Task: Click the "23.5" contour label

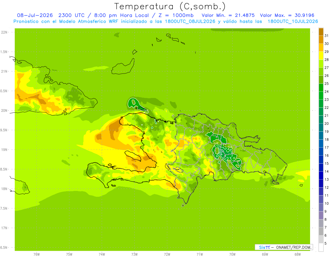Action: click(x=231, y=159)
